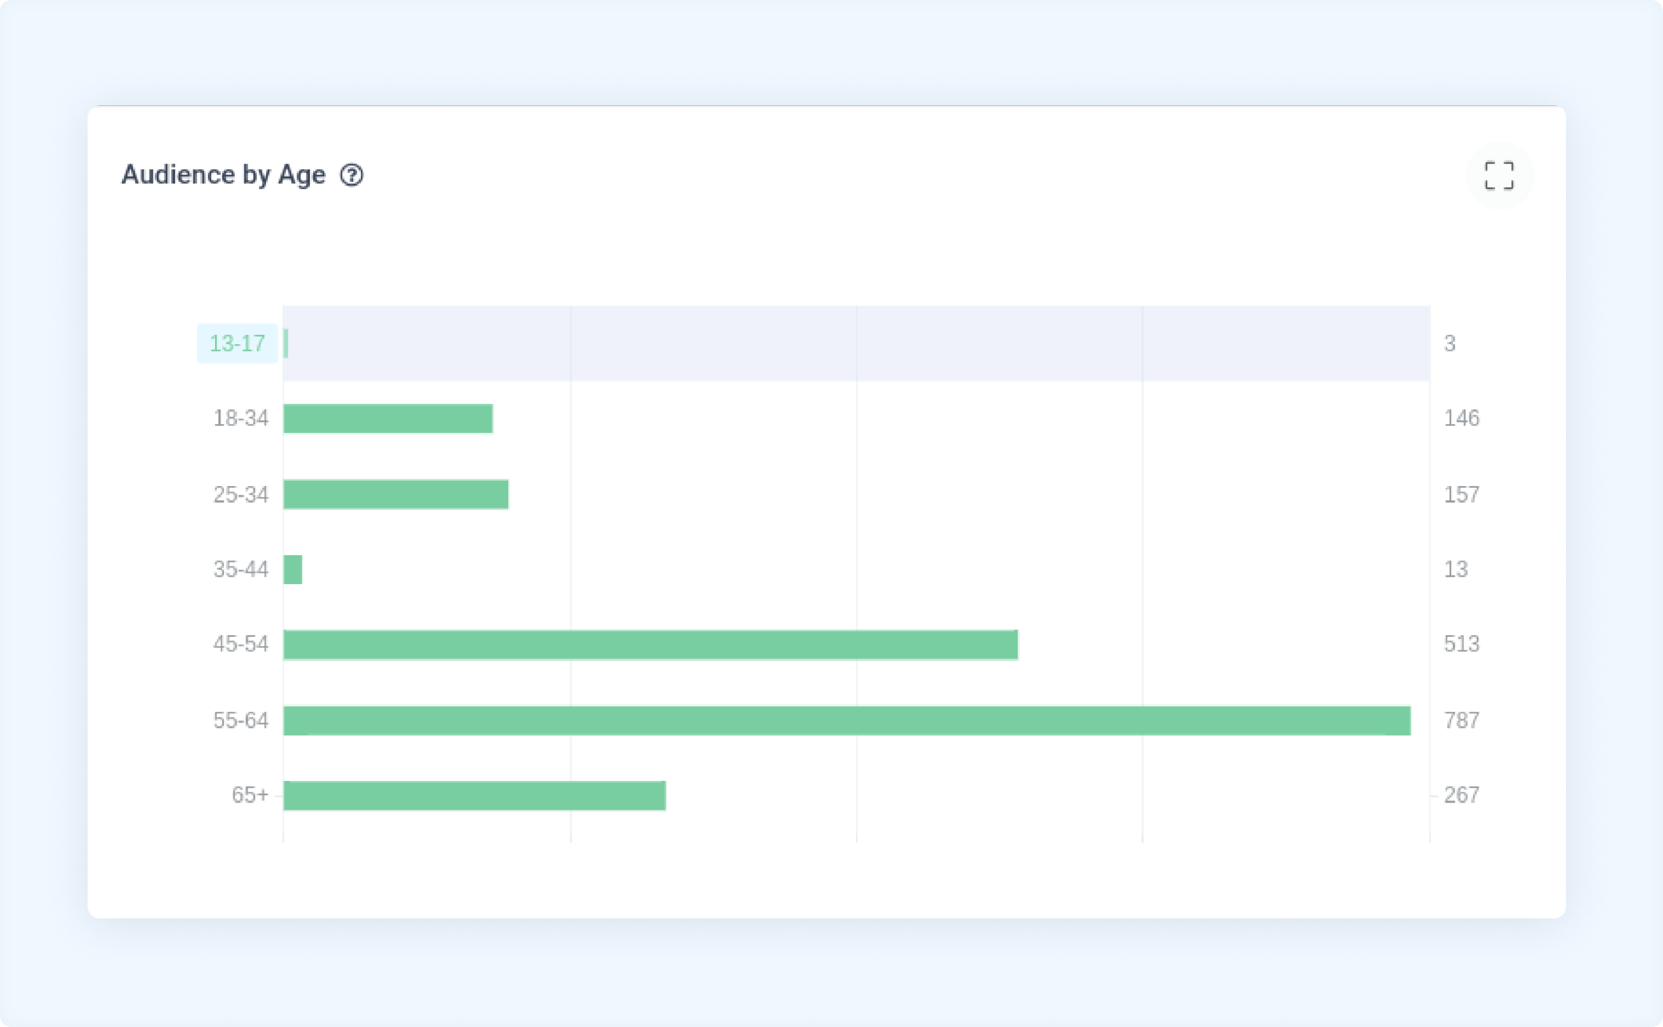
Task: Click the 513 value label
Action: point(1461,644)
